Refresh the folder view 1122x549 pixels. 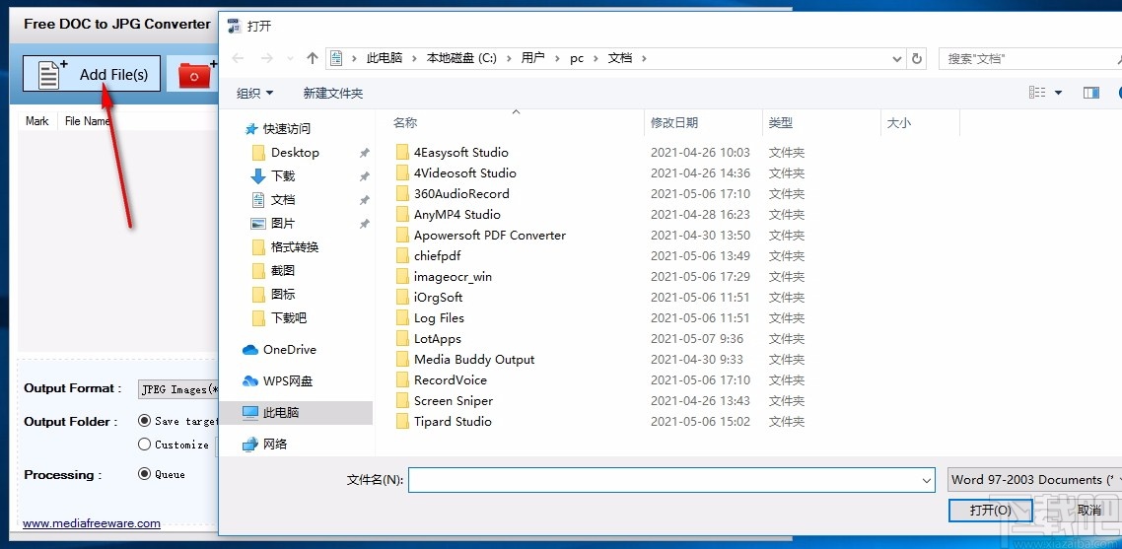[x=917, y=59]
